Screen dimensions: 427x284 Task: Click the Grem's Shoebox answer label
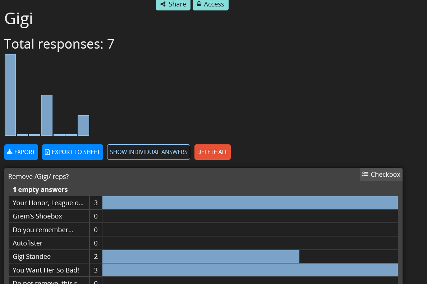click(x=37, y=216)
